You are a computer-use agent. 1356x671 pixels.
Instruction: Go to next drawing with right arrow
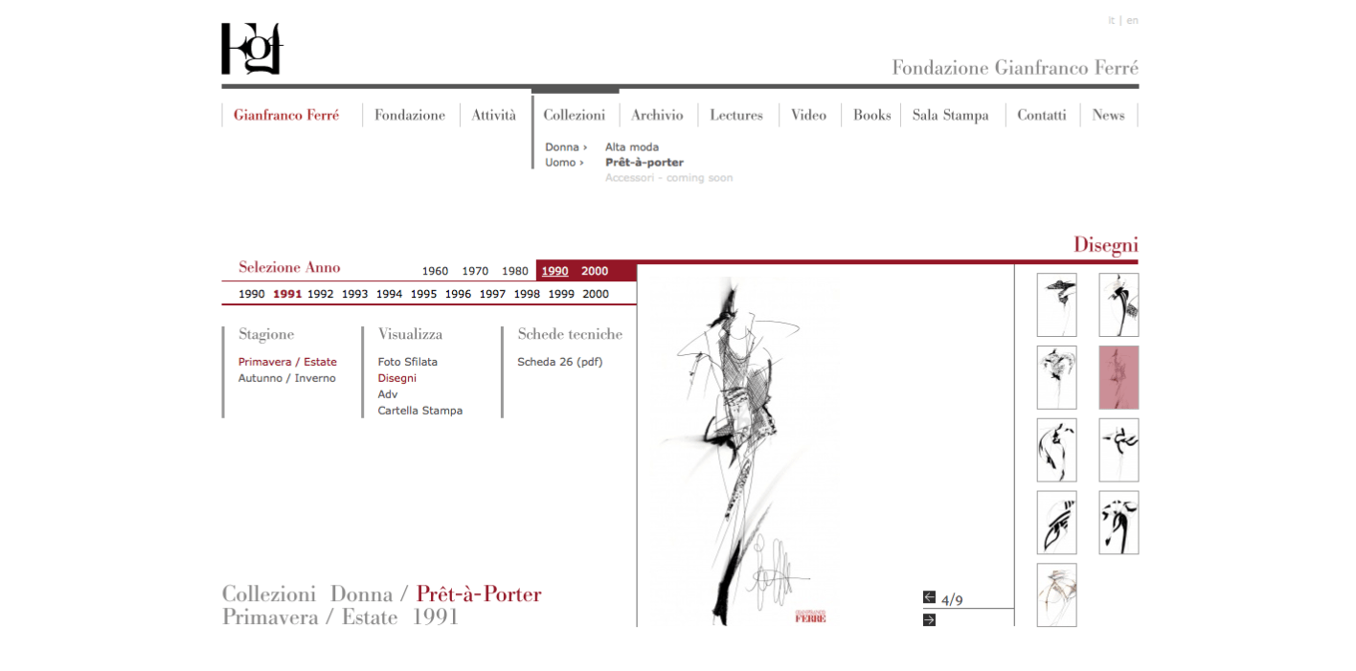[929, 620]
